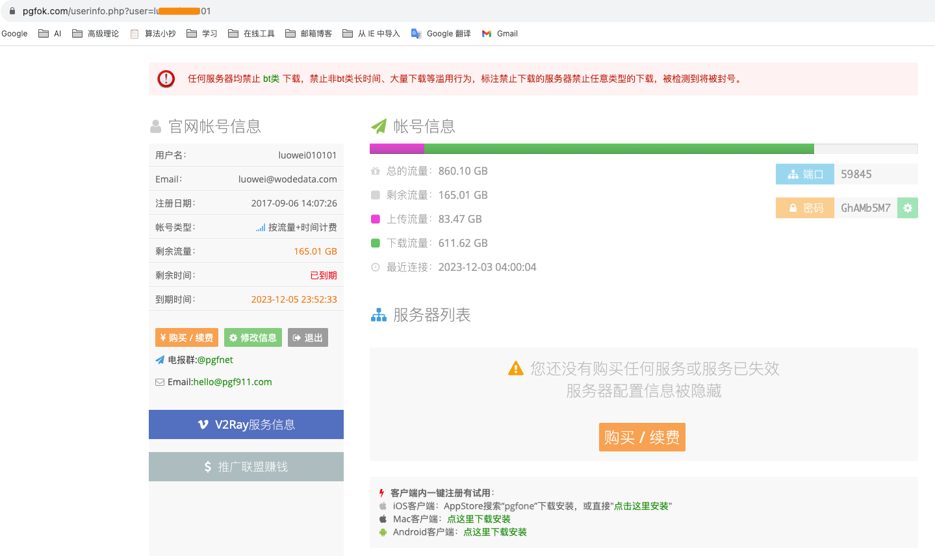Expand the 在线工具 bookmarks folder
Viewport: 935px width, 556px height.
click(x=251, y=34)
